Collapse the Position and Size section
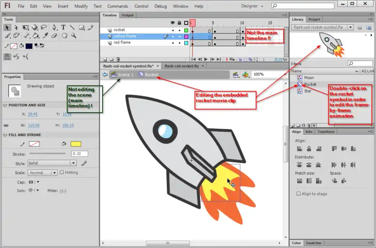376x248 pixels. click(x=5, y=105)
